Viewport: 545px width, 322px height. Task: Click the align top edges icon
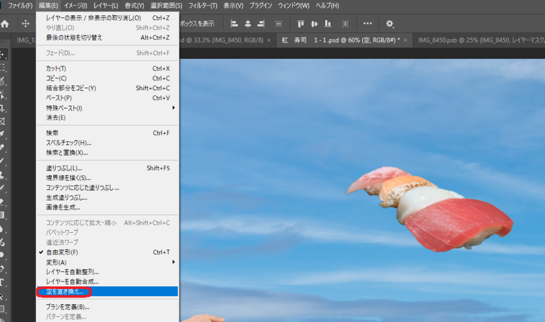(x=301, y=24)
